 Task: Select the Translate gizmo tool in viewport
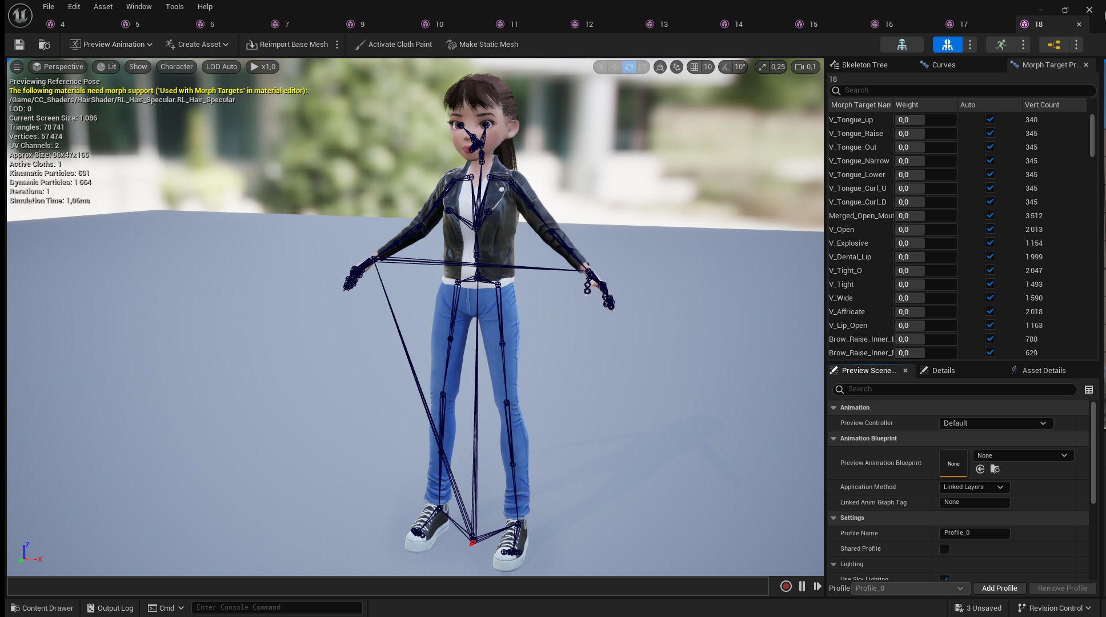(615, 67)
